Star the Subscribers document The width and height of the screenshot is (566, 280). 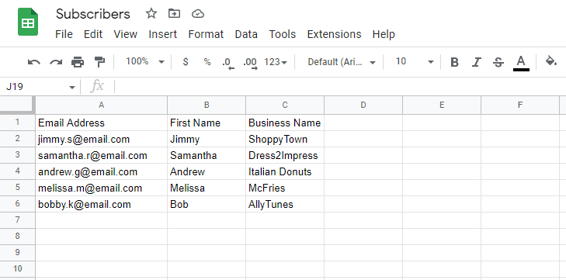(151, 14)
